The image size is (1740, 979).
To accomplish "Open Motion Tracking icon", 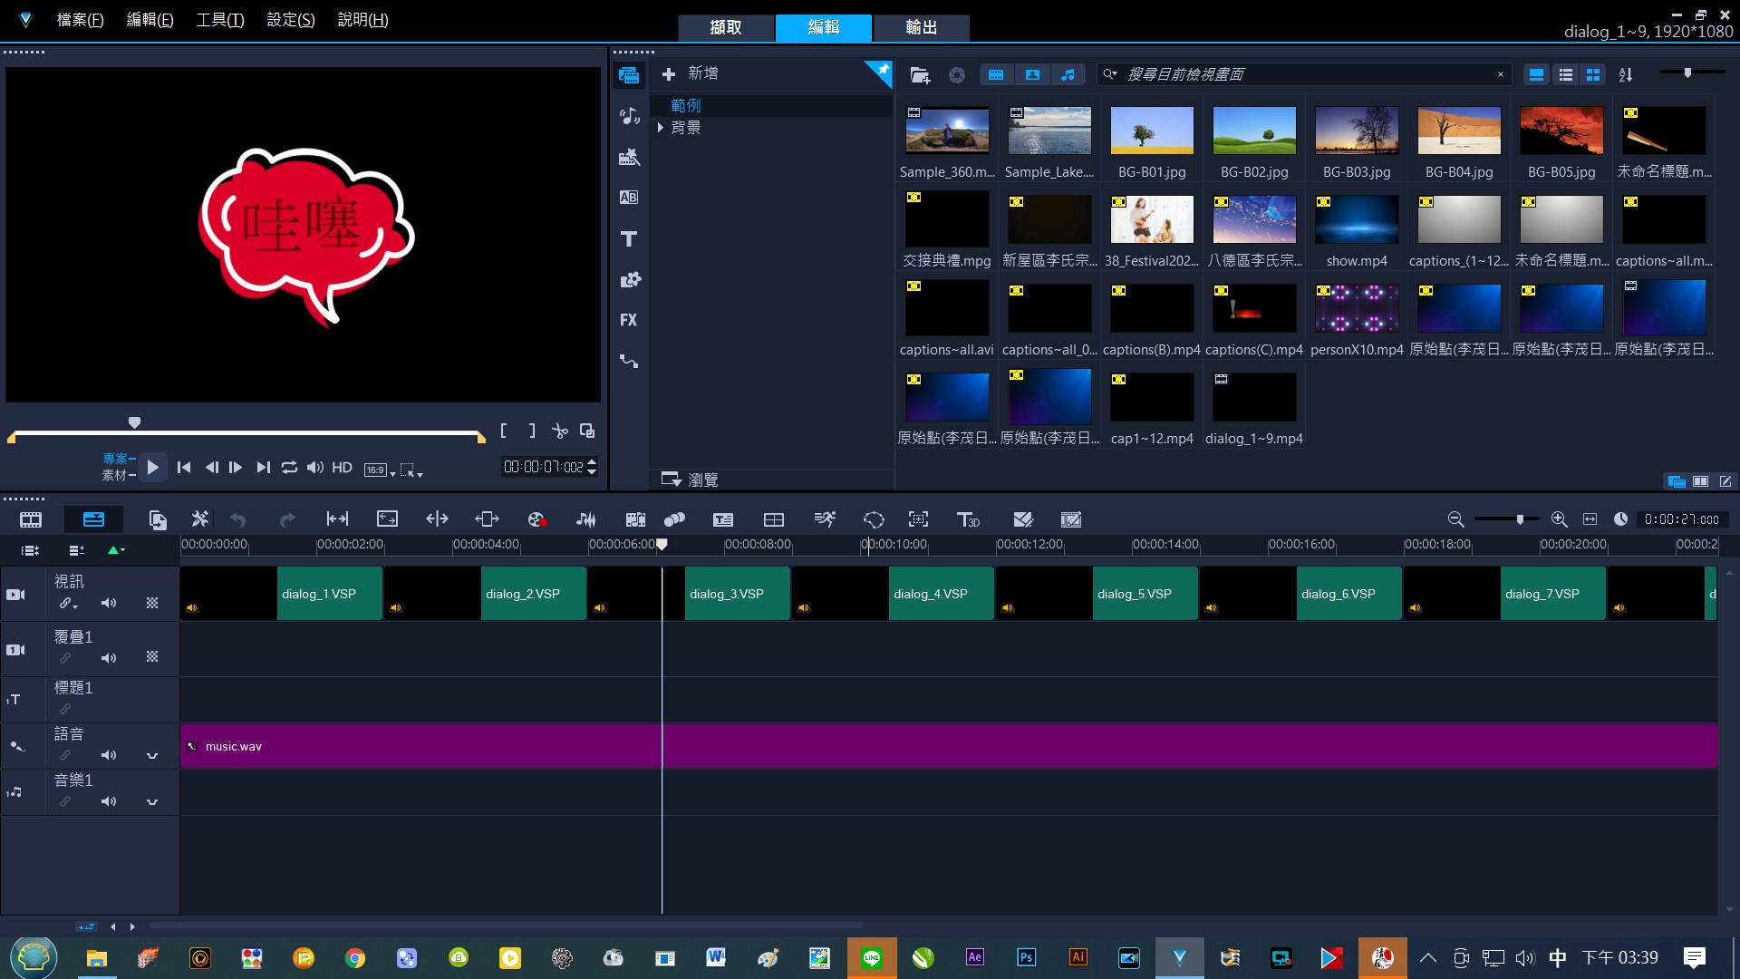I will coord(674,519).
